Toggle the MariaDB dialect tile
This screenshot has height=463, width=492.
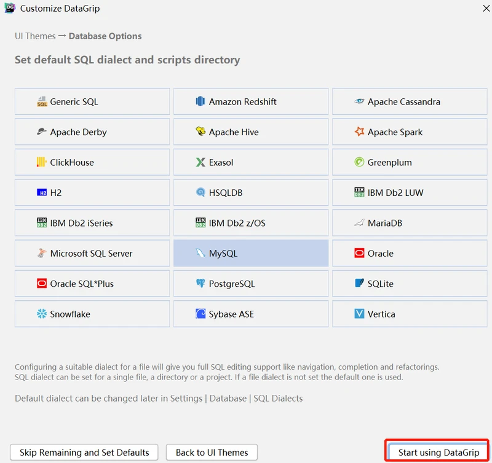tap(410, 223)
